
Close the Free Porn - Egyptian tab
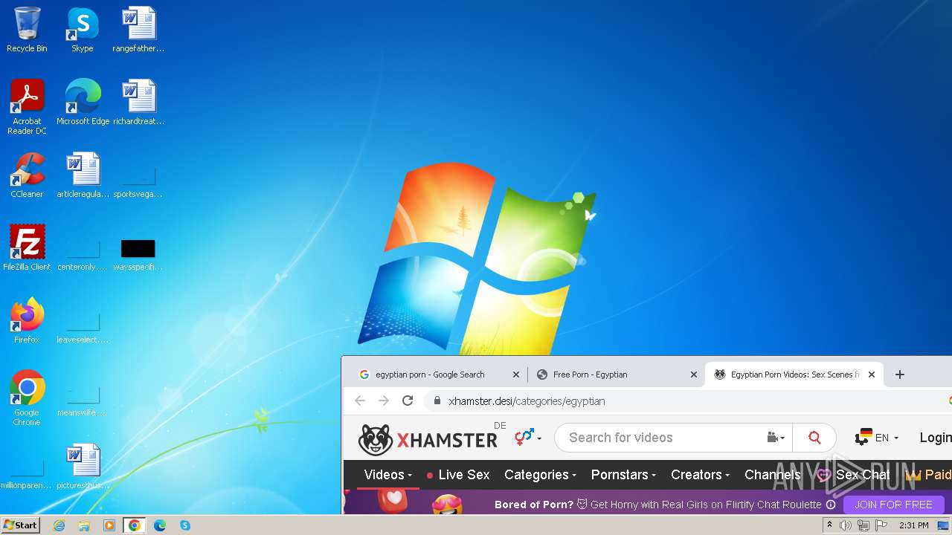[x=694, y=374]
